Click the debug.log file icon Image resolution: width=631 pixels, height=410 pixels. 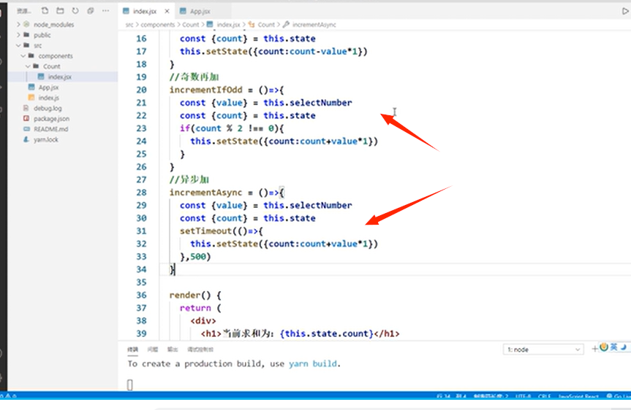pos(26,108)
